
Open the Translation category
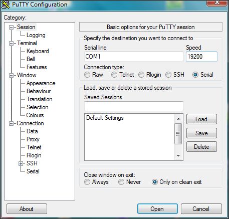[40, 99]
